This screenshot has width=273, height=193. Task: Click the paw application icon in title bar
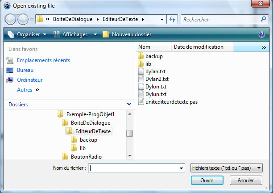tap(7, 6)
